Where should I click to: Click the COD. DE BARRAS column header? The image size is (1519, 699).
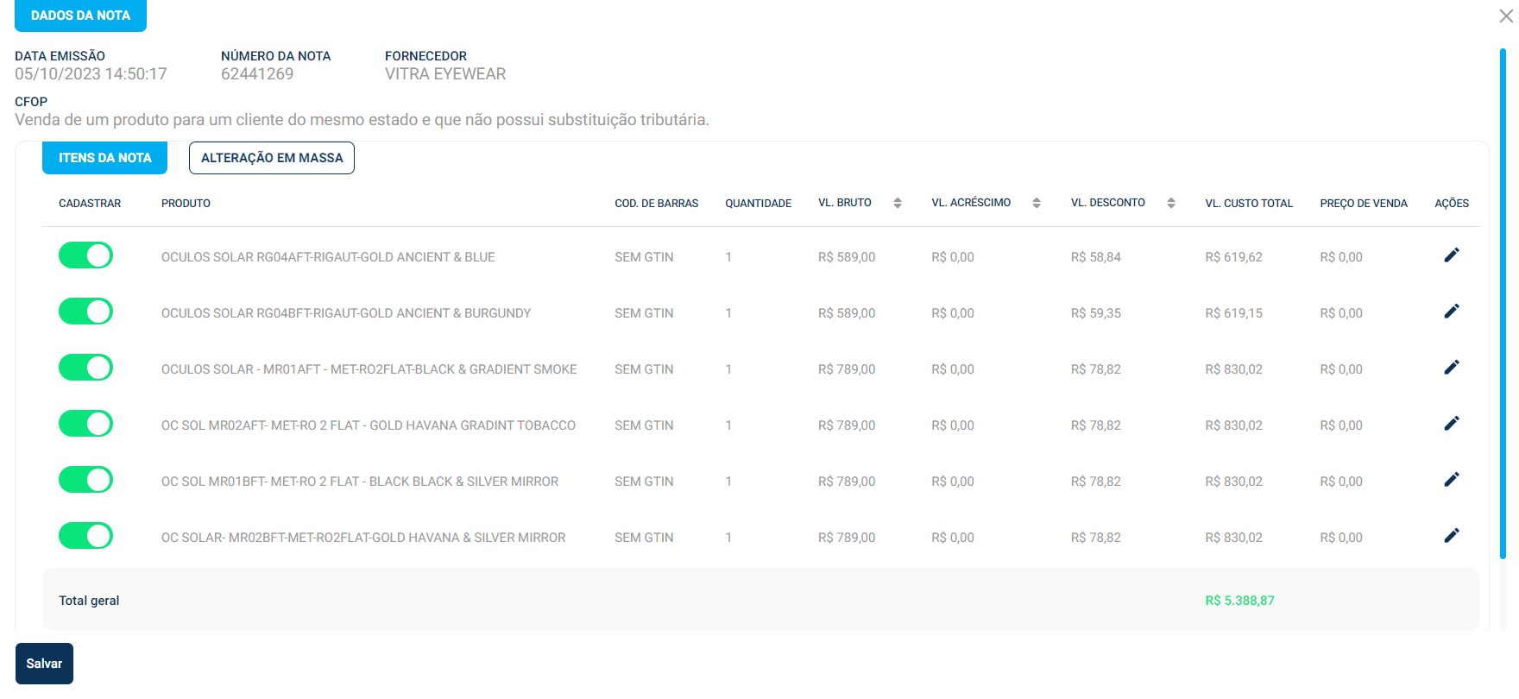pos(657,204)
